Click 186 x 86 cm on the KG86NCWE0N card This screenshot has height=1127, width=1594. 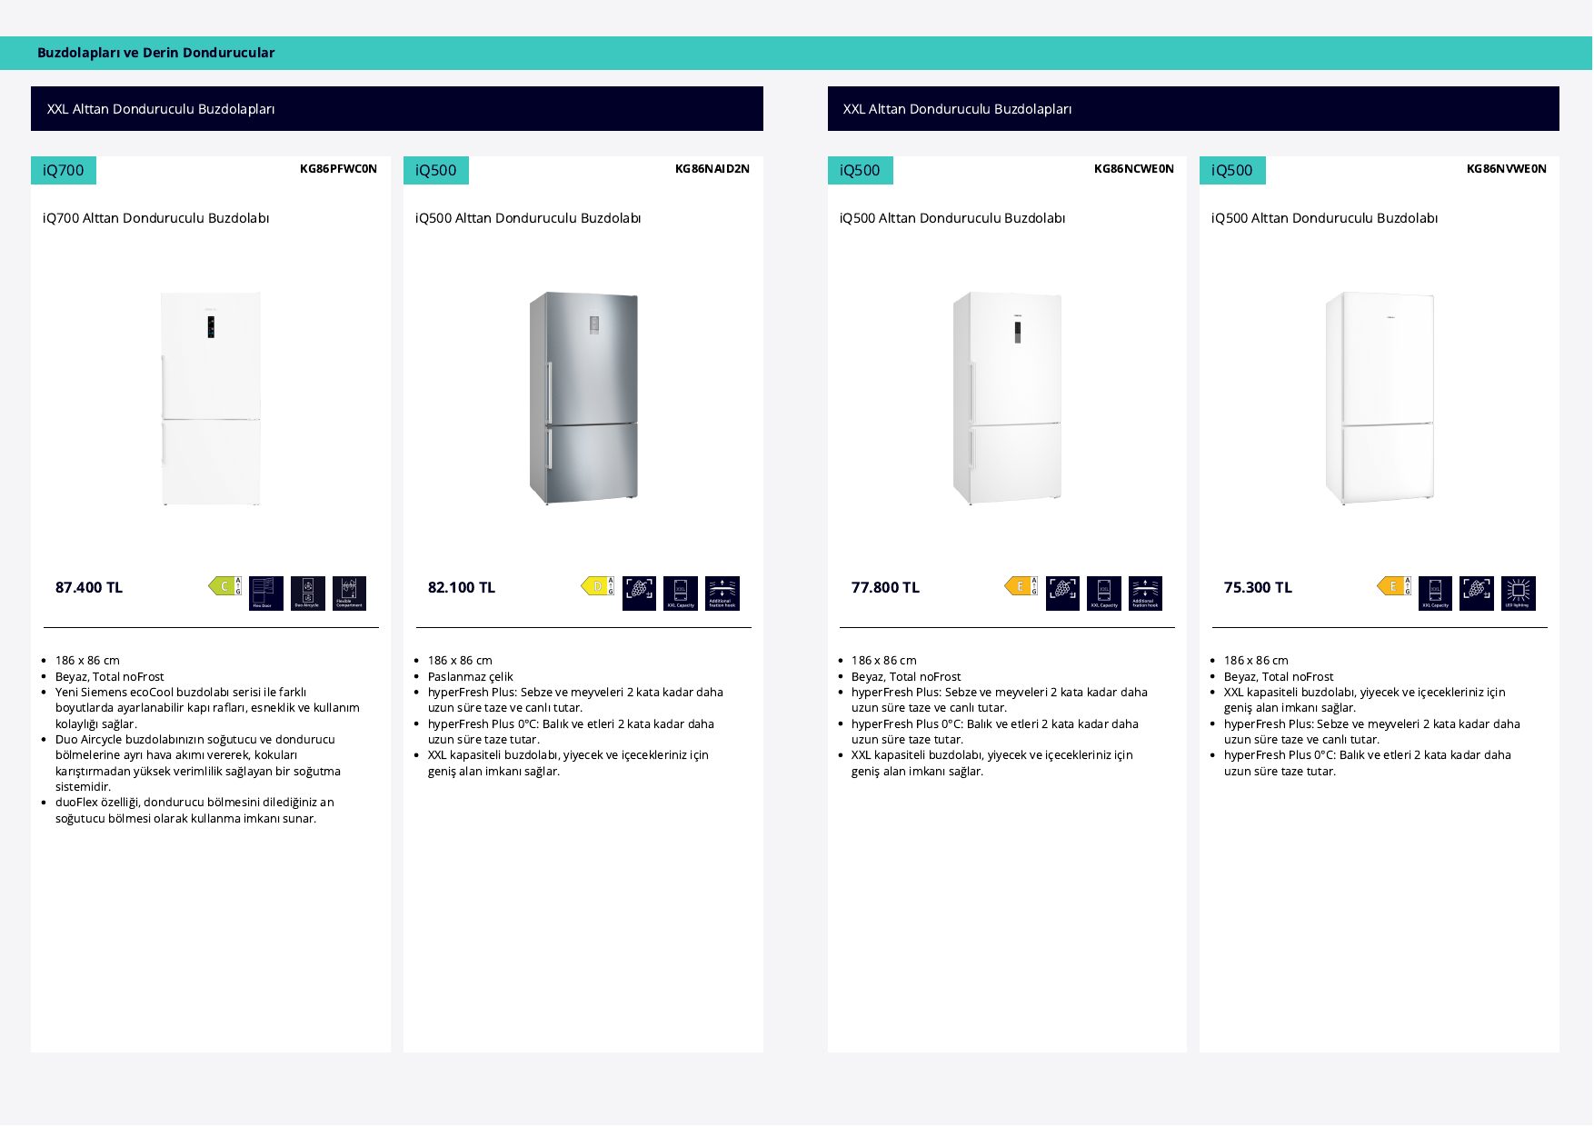pyautogui.click(x=884, y=661)
